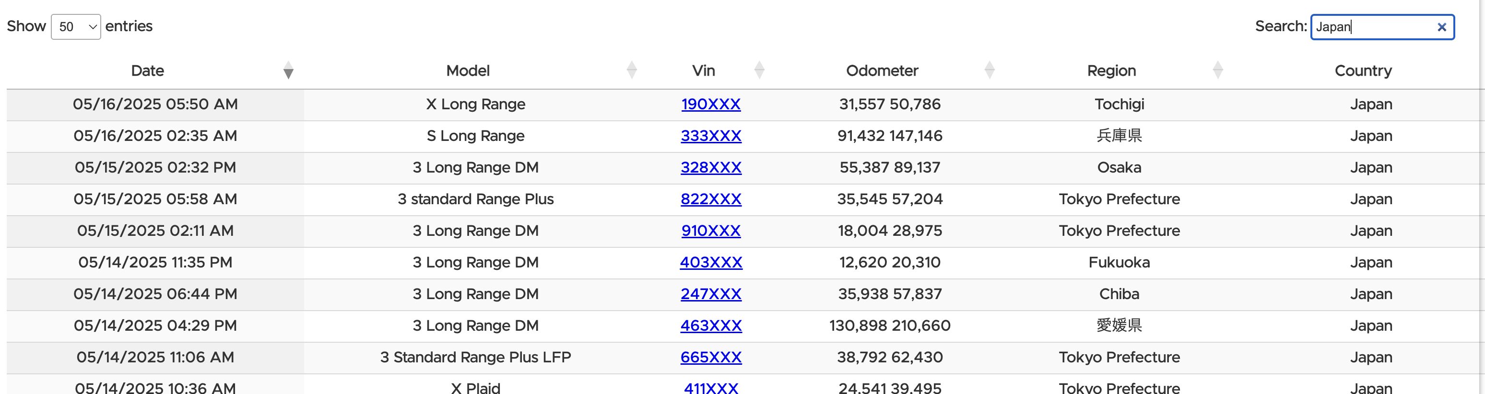1485x394 pixels.
Task: Click the Country column header
Action: coord(1363,71)
